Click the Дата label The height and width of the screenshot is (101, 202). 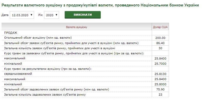[x=5, y=15]
